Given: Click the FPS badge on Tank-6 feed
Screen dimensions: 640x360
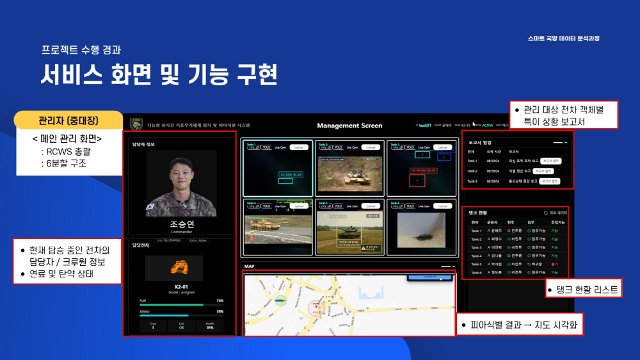Looking at the screenshot, I should [x=397, y=206].
